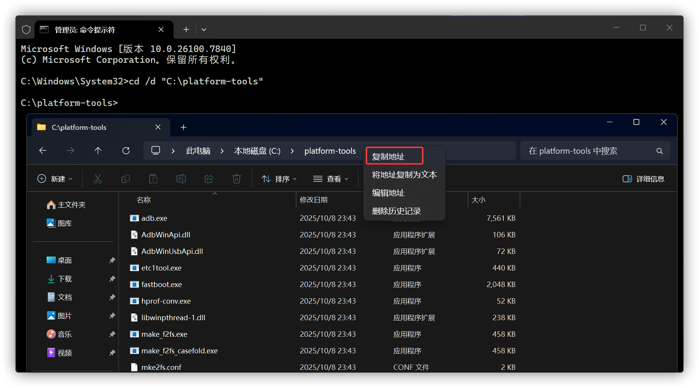
Task: Open the 新建 dropdown menu
Action: coord(55,179)
